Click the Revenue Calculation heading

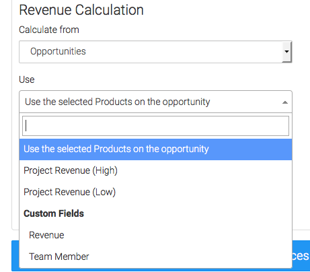(81, 10)
